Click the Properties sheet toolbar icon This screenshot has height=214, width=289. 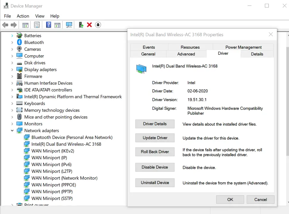click(x=37, y=25)
